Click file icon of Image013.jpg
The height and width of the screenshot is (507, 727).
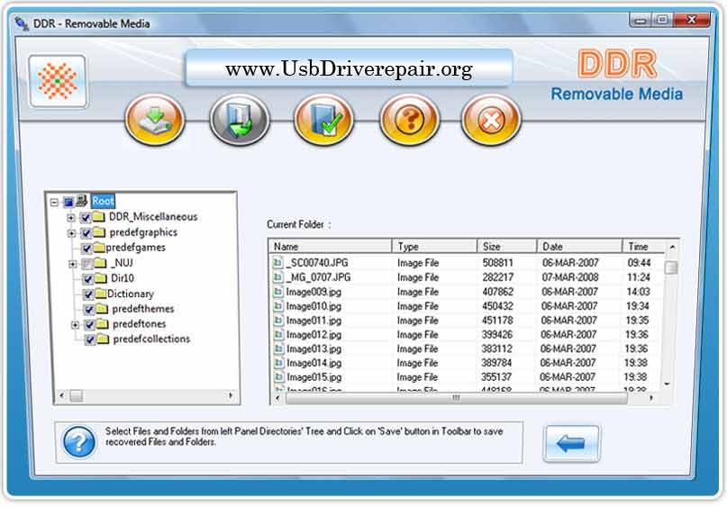pyautogui.click(x=278, y=349)
